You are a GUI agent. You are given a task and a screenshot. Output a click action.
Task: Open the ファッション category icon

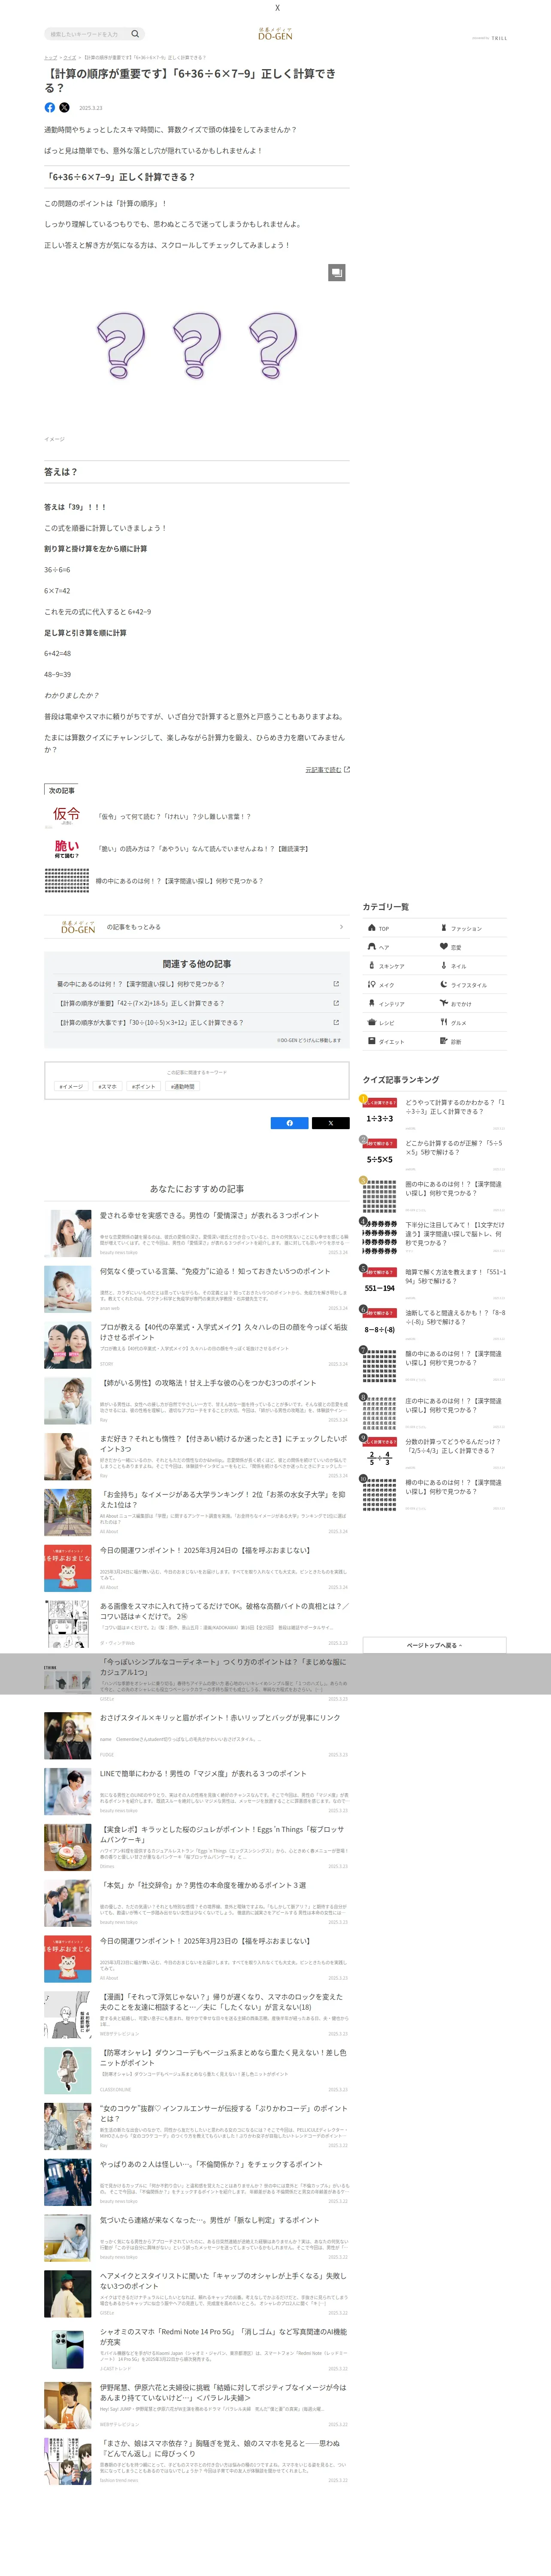tap(444, 928)
